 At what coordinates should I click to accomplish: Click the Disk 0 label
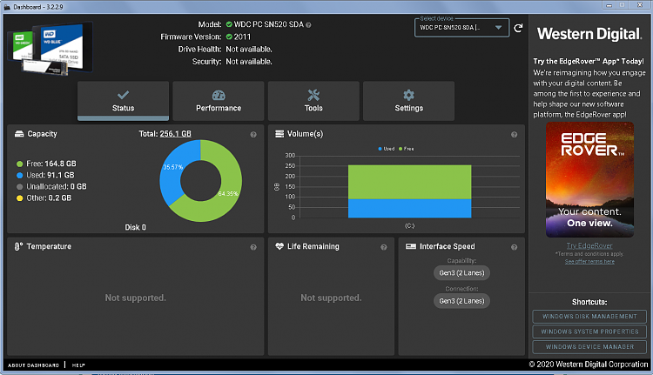point(135,227)
